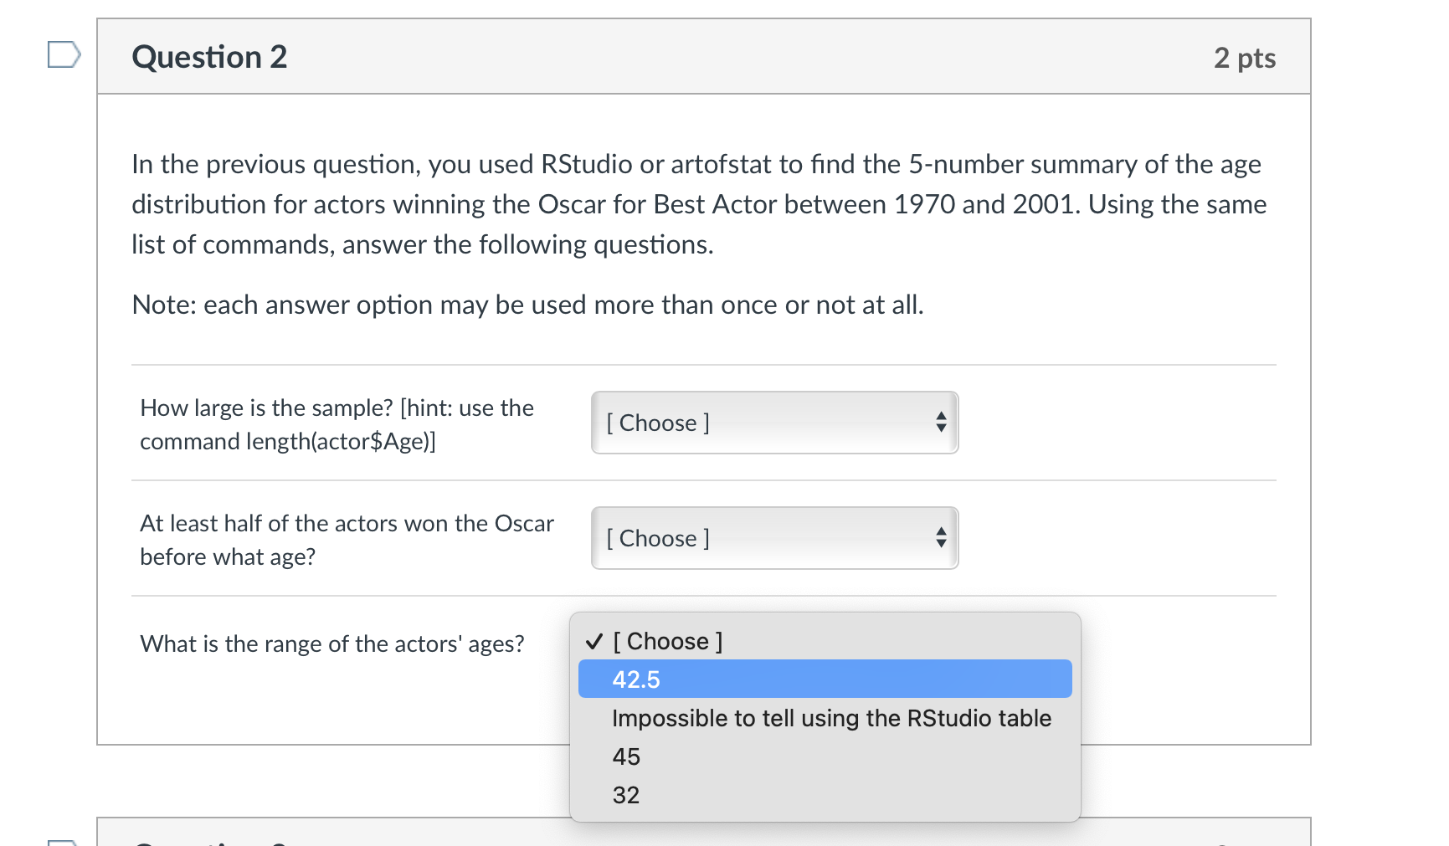This screenshot has width=1449, height=846.
Task: Open the "before what age" [Choose] dropdown
Action: (x=773, y=538)
